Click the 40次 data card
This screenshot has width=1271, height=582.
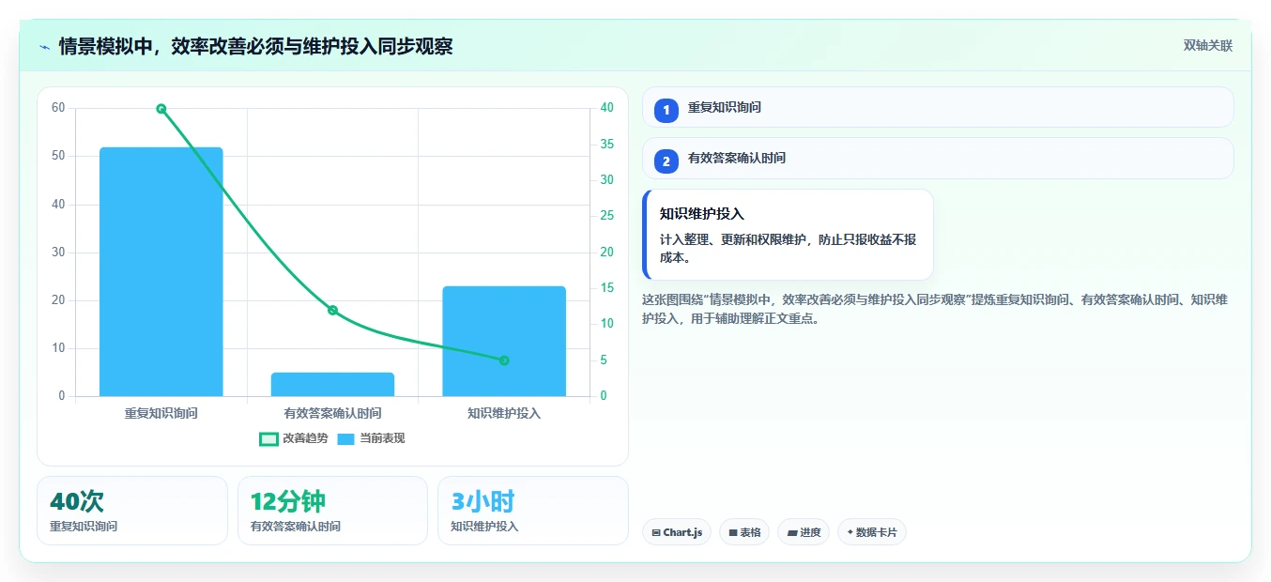[132, 511]
